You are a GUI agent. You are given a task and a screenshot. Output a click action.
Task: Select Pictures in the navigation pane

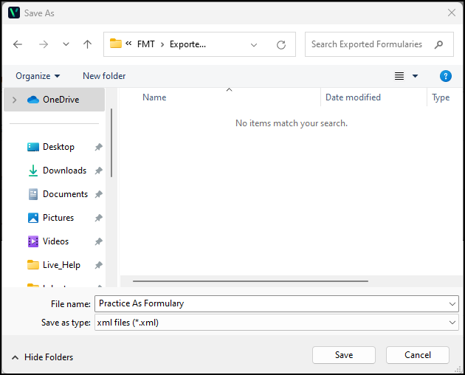click(58, 218)
